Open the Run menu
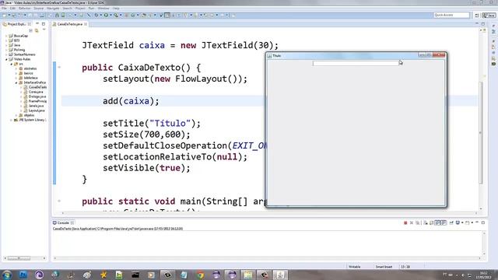Image resolution: width=498 pixels, height=280 pixels. point(92,9)
